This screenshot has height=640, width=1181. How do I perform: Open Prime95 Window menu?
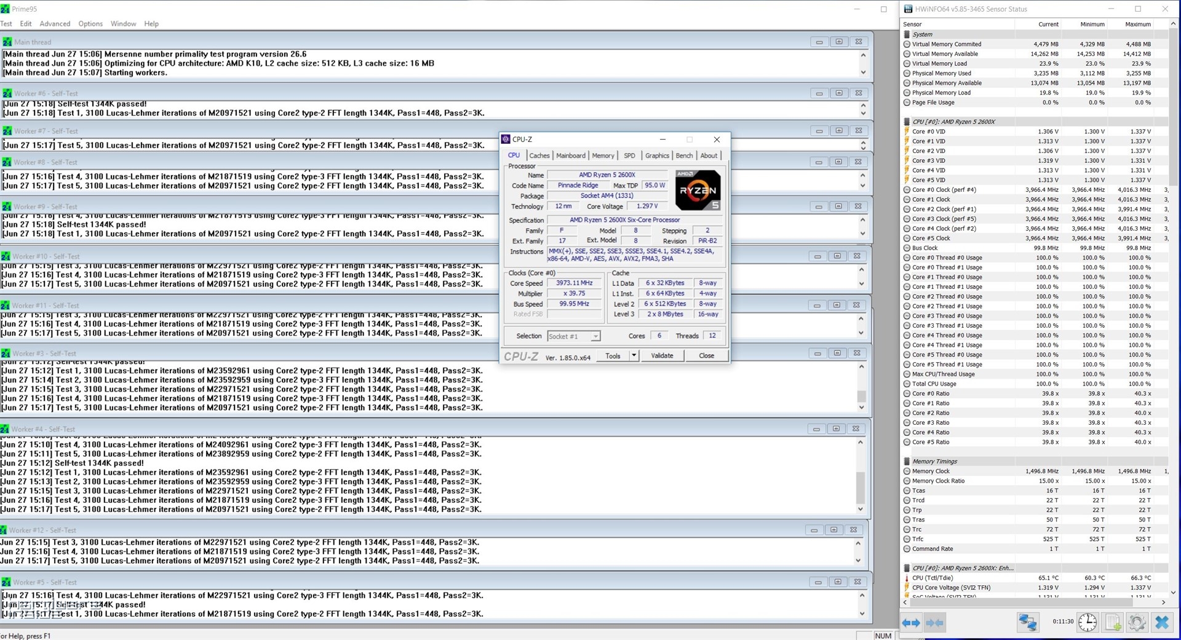(x=123, y=24)
